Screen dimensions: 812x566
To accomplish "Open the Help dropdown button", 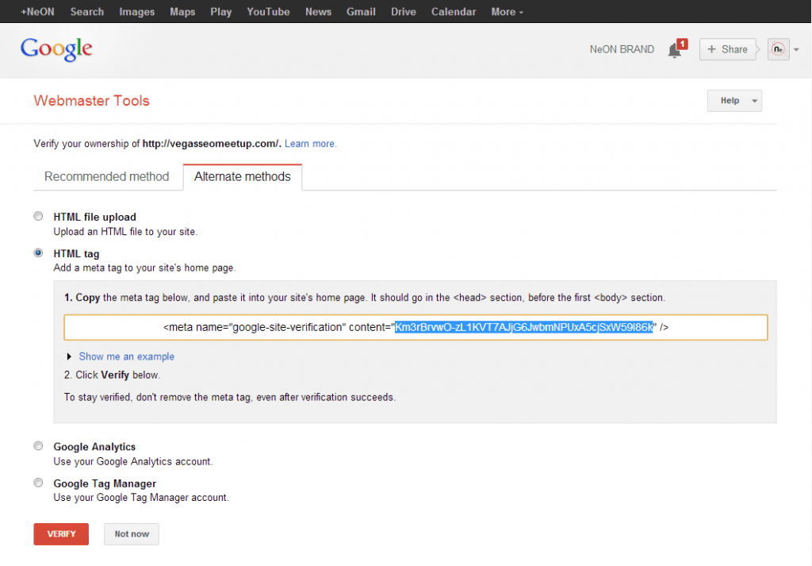I will [x=734, y=101].
